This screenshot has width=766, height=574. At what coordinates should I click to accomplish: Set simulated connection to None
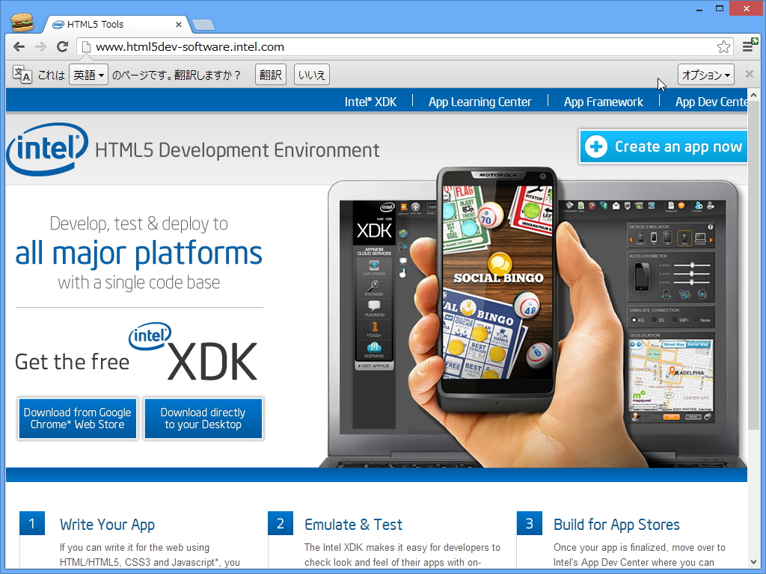[x=696, y=320]
